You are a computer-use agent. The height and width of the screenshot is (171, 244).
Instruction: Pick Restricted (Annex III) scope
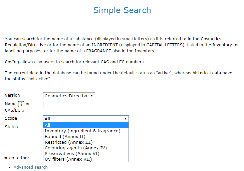click(x=69, y=142)
